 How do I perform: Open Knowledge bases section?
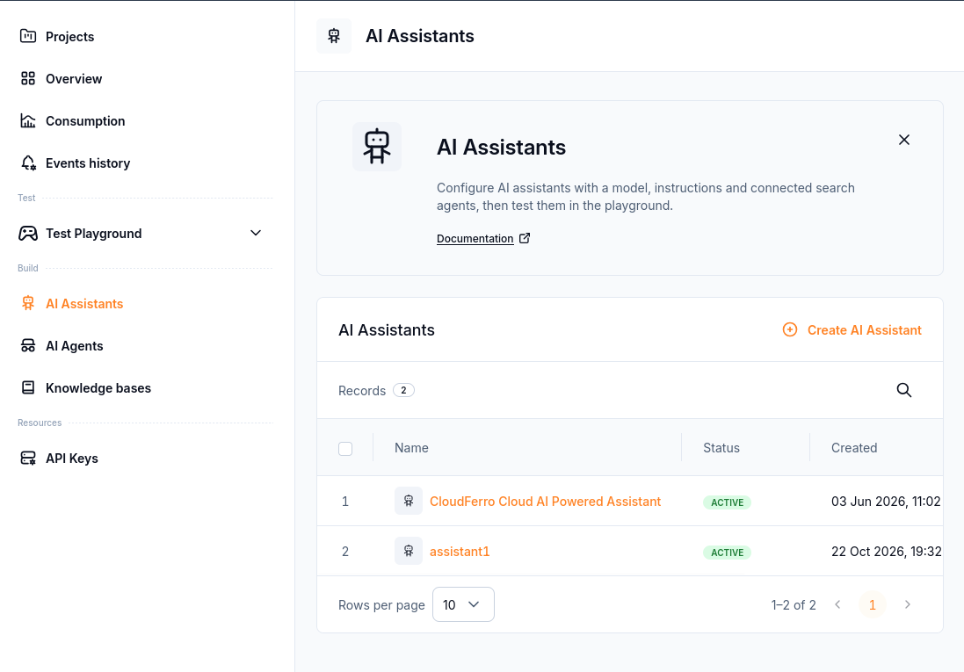point(98,388)
